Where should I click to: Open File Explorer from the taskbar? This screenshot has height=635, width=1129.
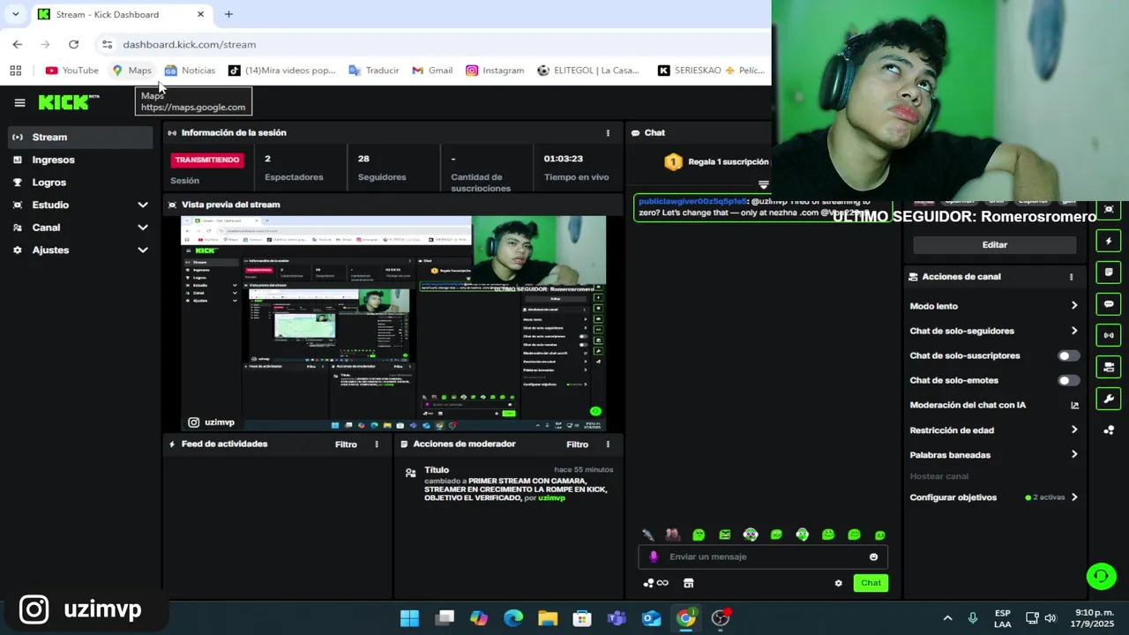point(548,618)
